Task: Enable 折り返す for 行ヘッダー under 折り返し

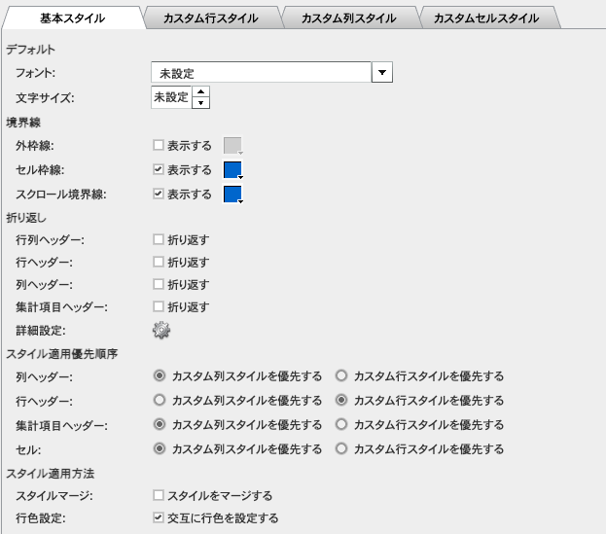Action: pos(159,262)
